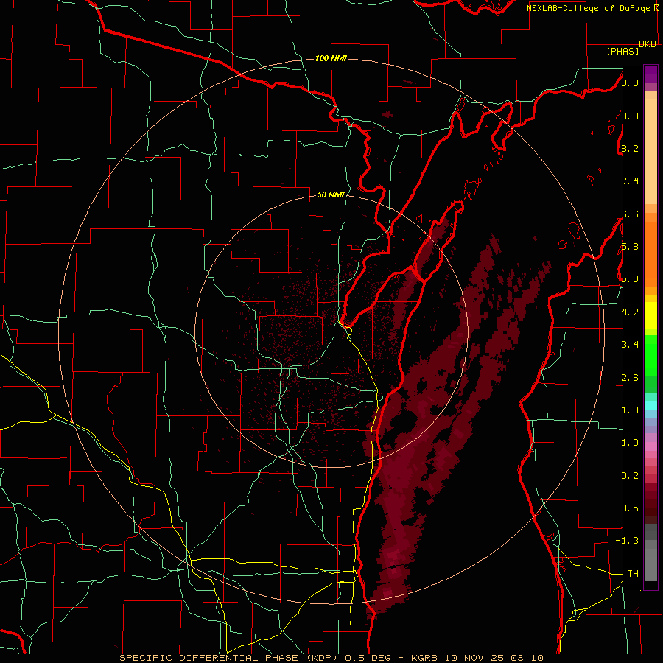Image resolution: width=663 pixels, height=663 pixels.
Task: Select the 0.2 scale value
Action: pyautogui.click(x=630, y=476)
